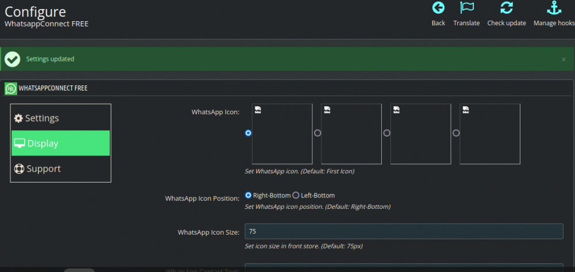
Task: Click the first WhatsApp icon preview image
Action: pyautogui.click(x=282, y=134)
